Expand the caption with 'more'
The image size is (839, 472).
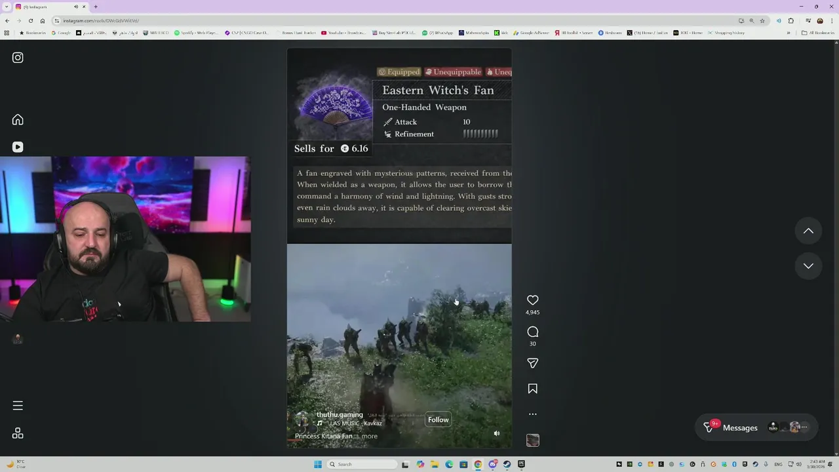tap(370, 436)
